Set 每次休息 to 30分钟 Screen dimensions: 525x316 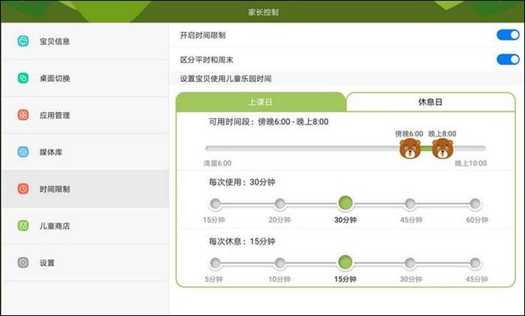[410, 263]
